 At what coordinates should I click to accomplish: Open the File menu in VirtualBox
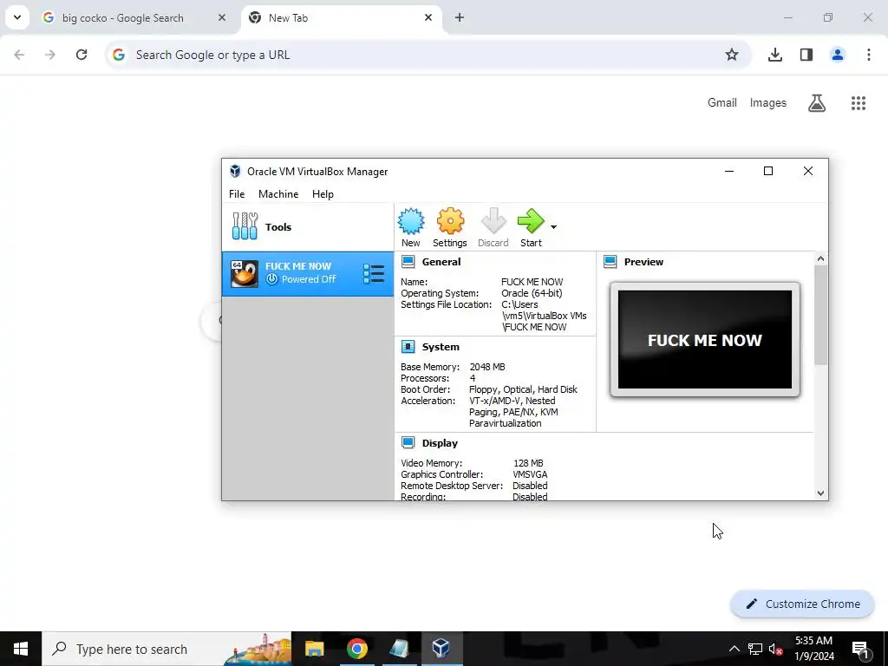[x=237, y=193]
